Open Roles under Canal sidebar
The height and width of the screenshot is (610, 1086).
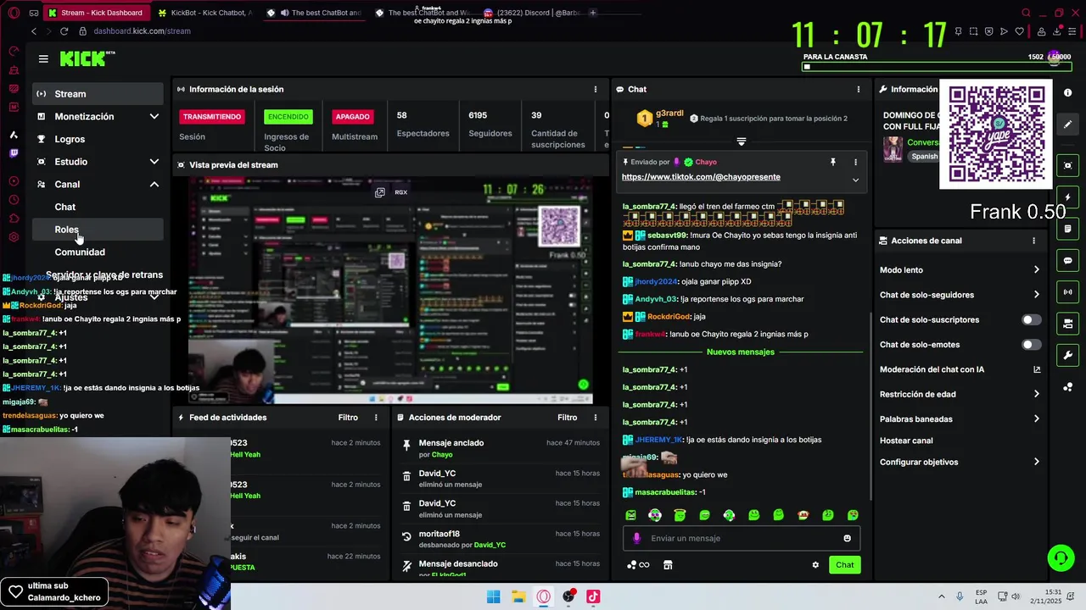[x=98, y=230]
